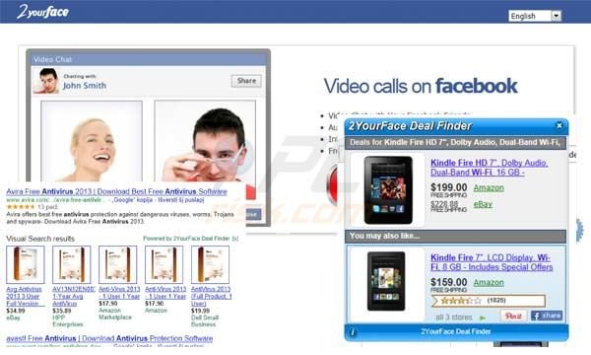The width and height of the screenshot is (591, 355).
Task: Click the Kindle Fire 7" product image
Action: point(386,281)
